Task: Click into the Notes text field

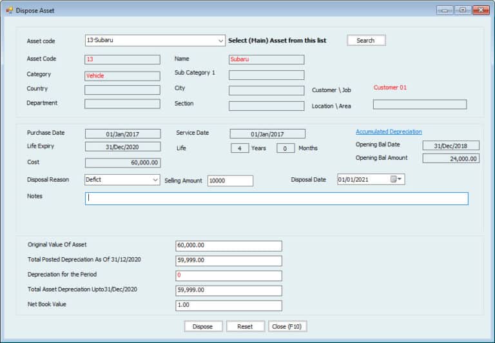Action: (x=277, y=199)
